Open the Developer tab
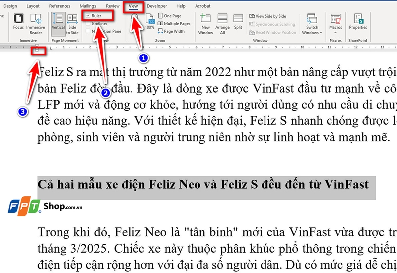This screenshot has height=273, width=397. pyautogui.click(x=157, y=6)
